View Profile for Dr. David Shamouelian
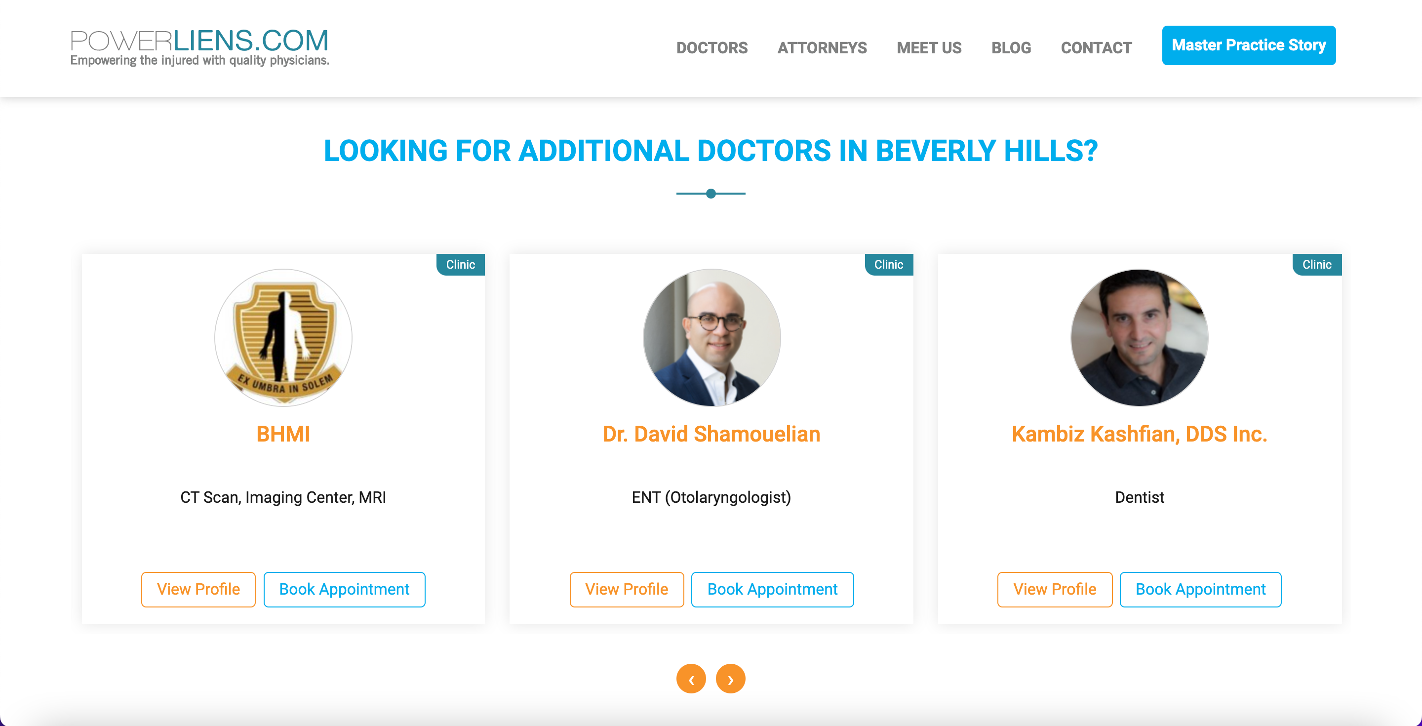This screenshot has width=1422, height=726. (x=627, y=589)
